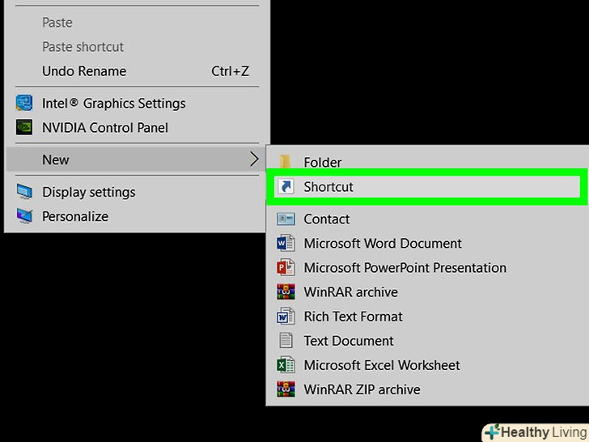Select Undo Rename from context menu
This screenshot has width=589, height=442.
tap(84, 71)
